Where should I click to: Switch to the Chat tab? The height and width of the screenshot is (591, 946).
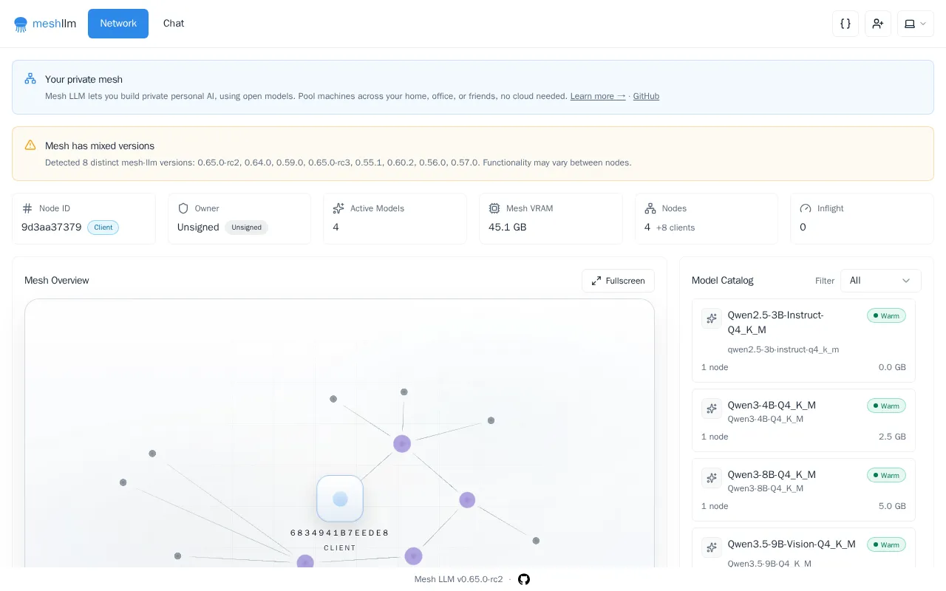click(x=174, y=24)
